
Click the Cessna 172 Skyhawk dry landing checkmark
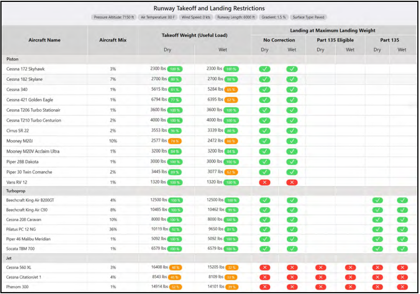pos(264,69)
